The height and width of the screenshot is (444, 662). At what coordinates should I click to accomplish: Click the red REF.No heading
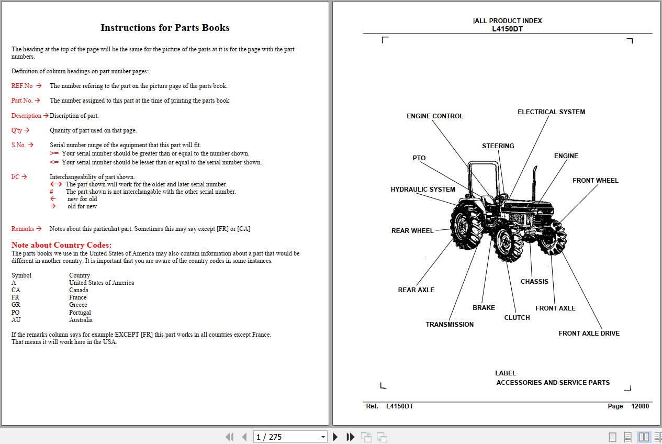coord(22,86)
